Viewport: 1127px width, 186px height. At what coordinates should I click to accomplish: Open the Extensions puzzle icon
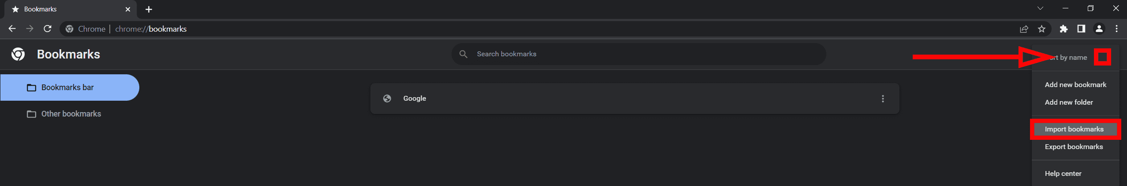(1064, 29)
